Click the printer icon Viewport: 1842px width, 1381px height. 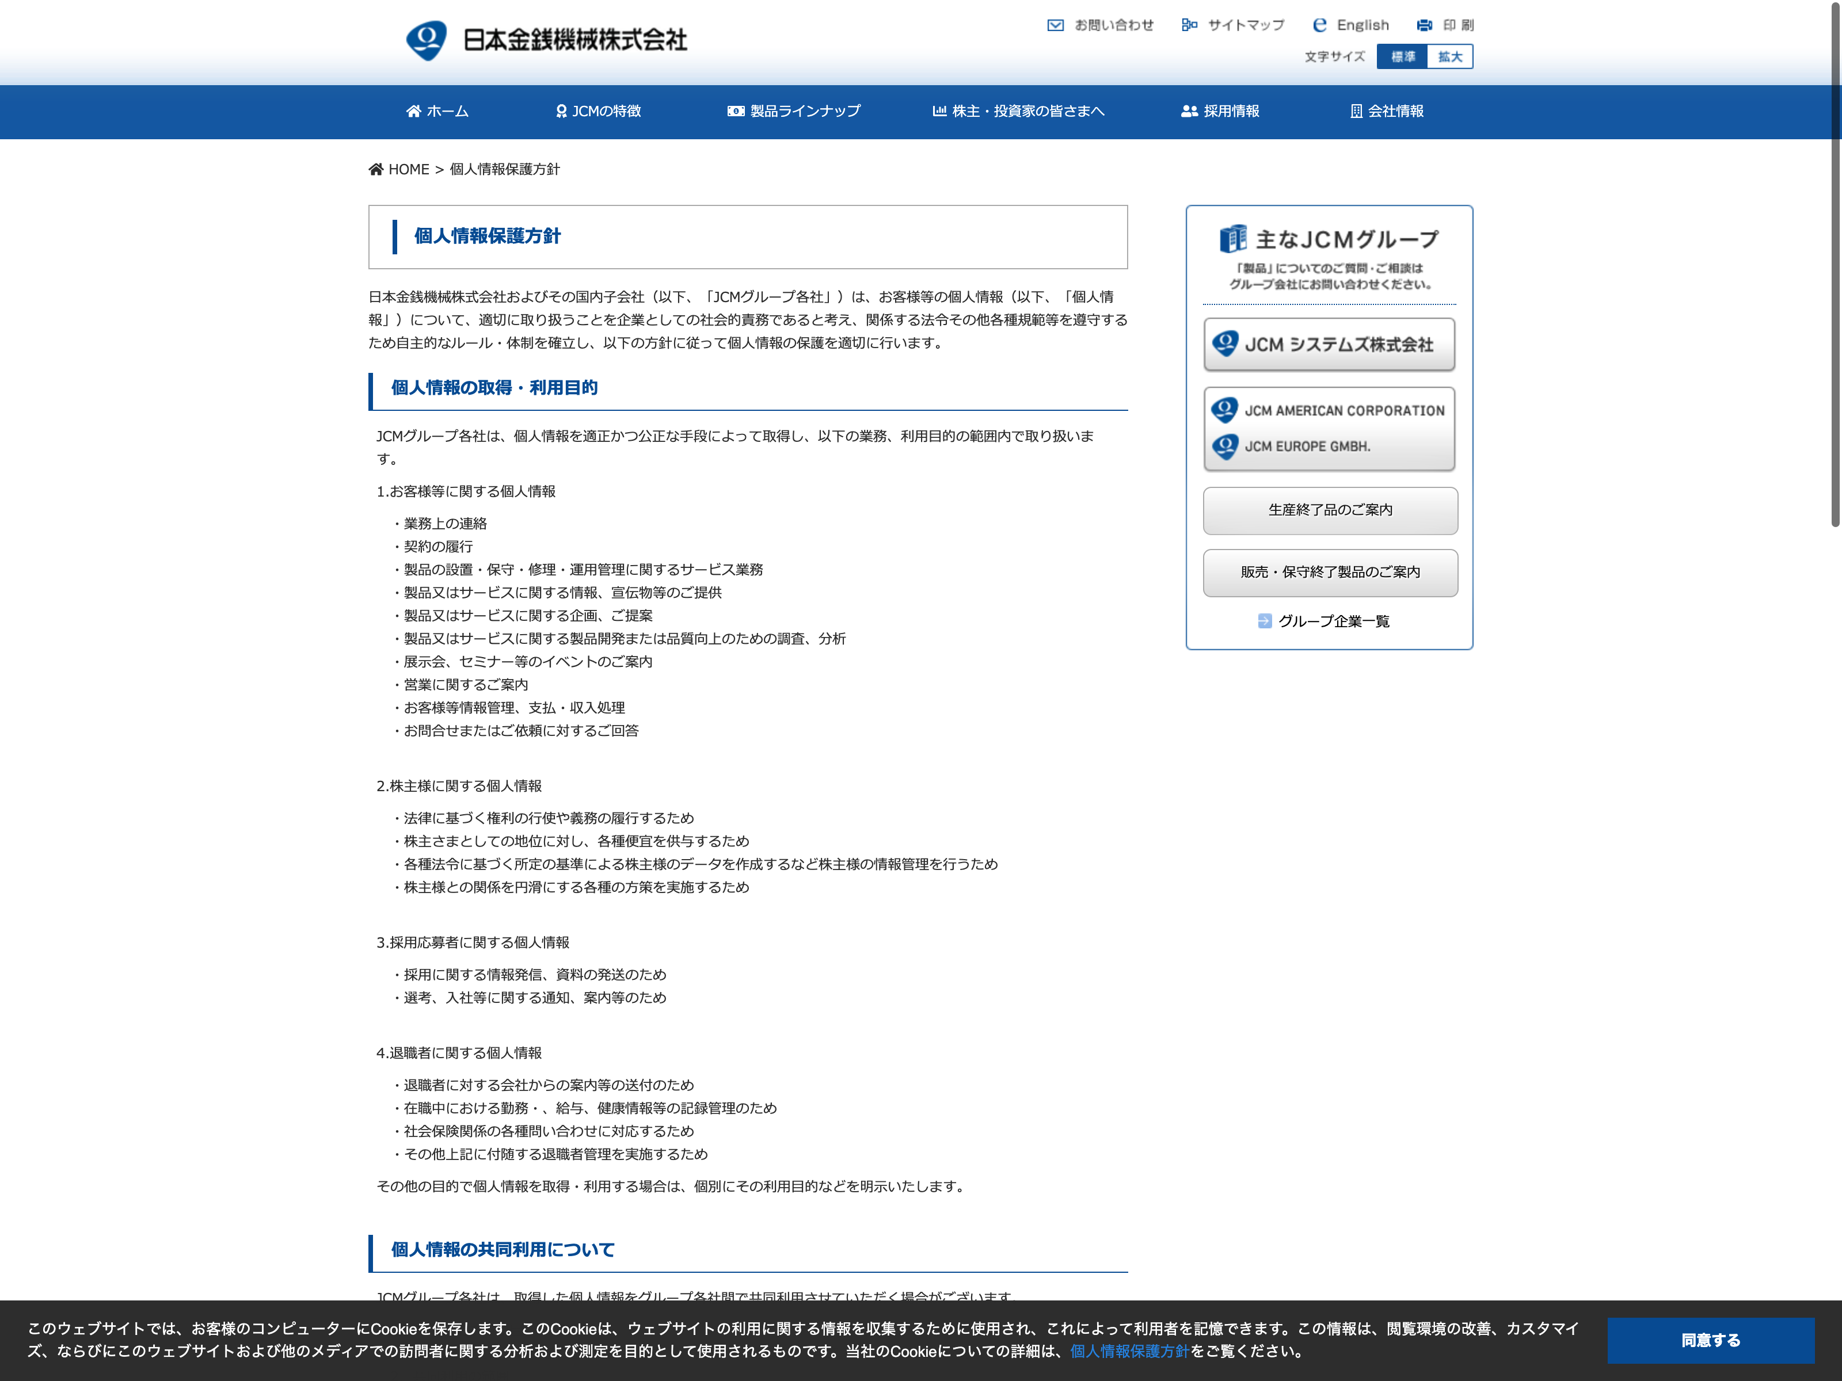[x=1424, y=25]
